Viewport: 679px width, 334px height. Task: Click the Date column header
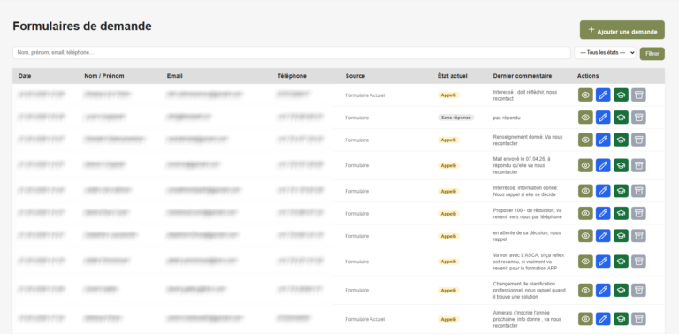[x=25, y=76]
